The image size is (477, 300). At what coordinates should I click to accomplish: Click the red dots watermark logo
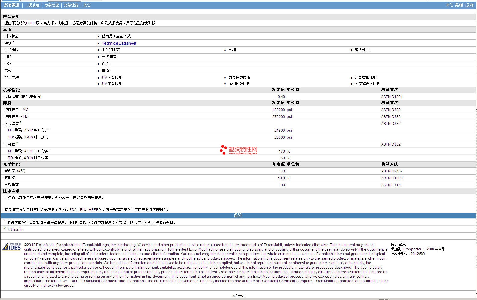[223, 150]
